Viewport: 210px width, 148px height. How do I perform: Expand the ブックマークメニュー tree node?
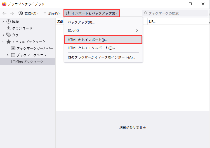pyautogui.click(x=8, y=55)
